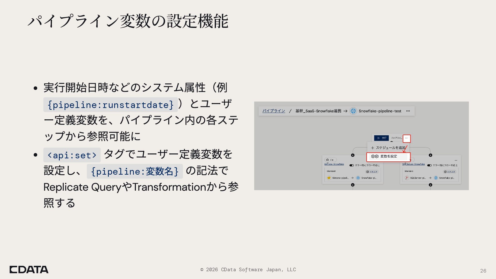Viewport: 496px width, 279px height.
Task: Click the Kintone-pipeli.. source name
Action: (x=340, y=178)
